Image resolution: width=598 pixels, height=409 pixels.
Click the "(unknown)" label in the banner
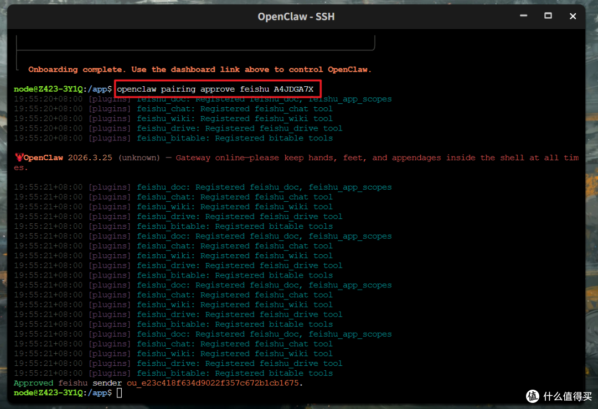(139, 158)
